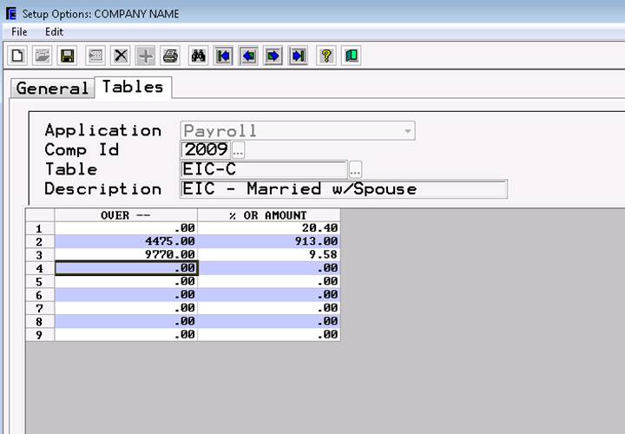The height and width of the screenshot is (434, 625).
Task: Switch to the General tab
Action: [x=52, y=88]
